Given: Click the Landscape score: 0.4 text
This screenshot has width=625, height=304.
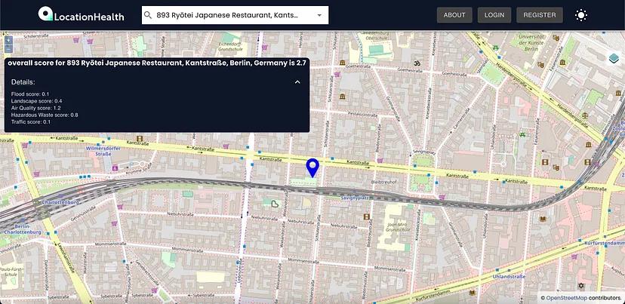Looking at the screenshot, I should (37, 101).
